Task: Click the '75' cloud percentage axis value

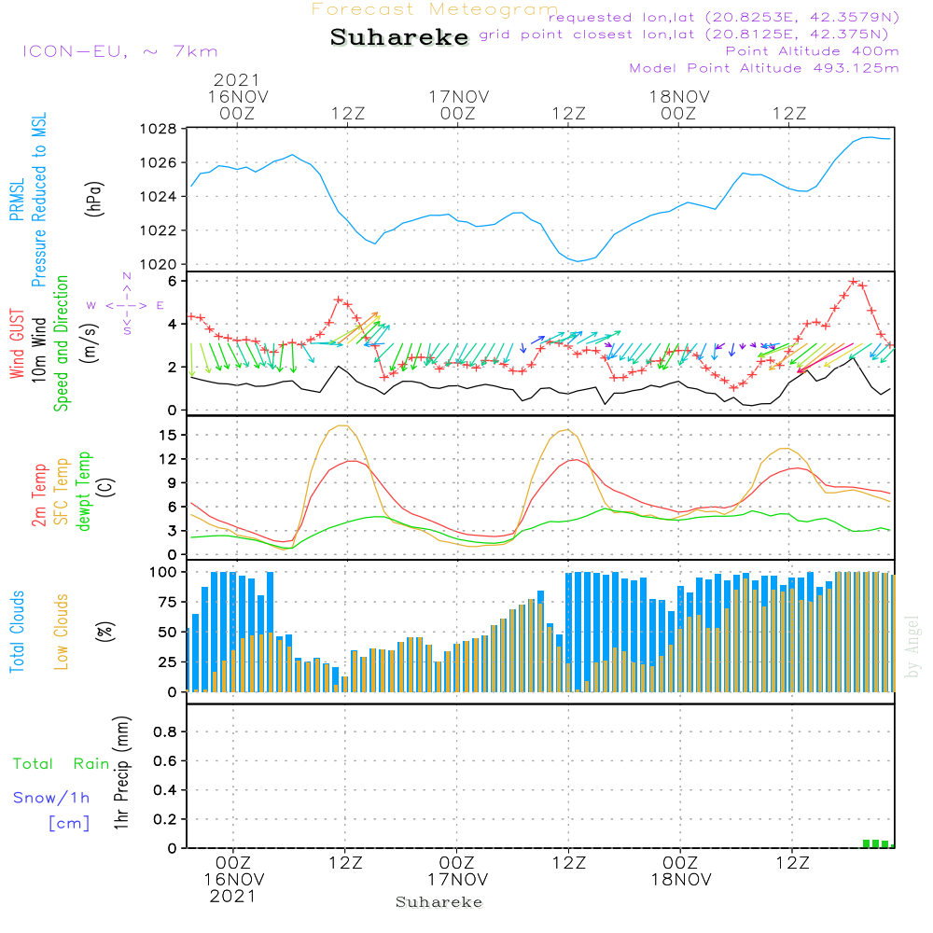Action: [167, 602]
